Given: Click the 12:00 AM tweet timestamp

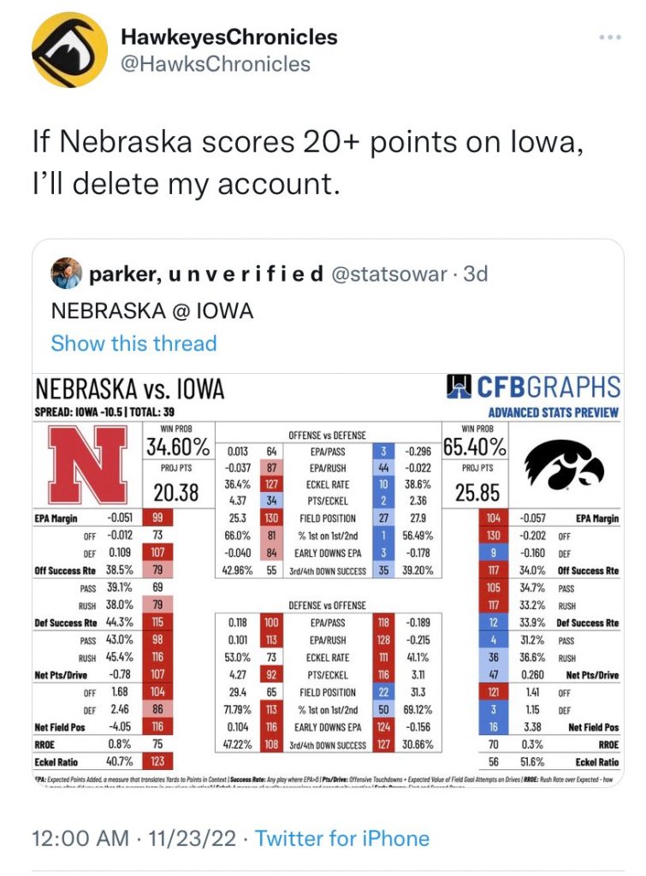Looking at the screenshot, I should [x=77, y=838].
